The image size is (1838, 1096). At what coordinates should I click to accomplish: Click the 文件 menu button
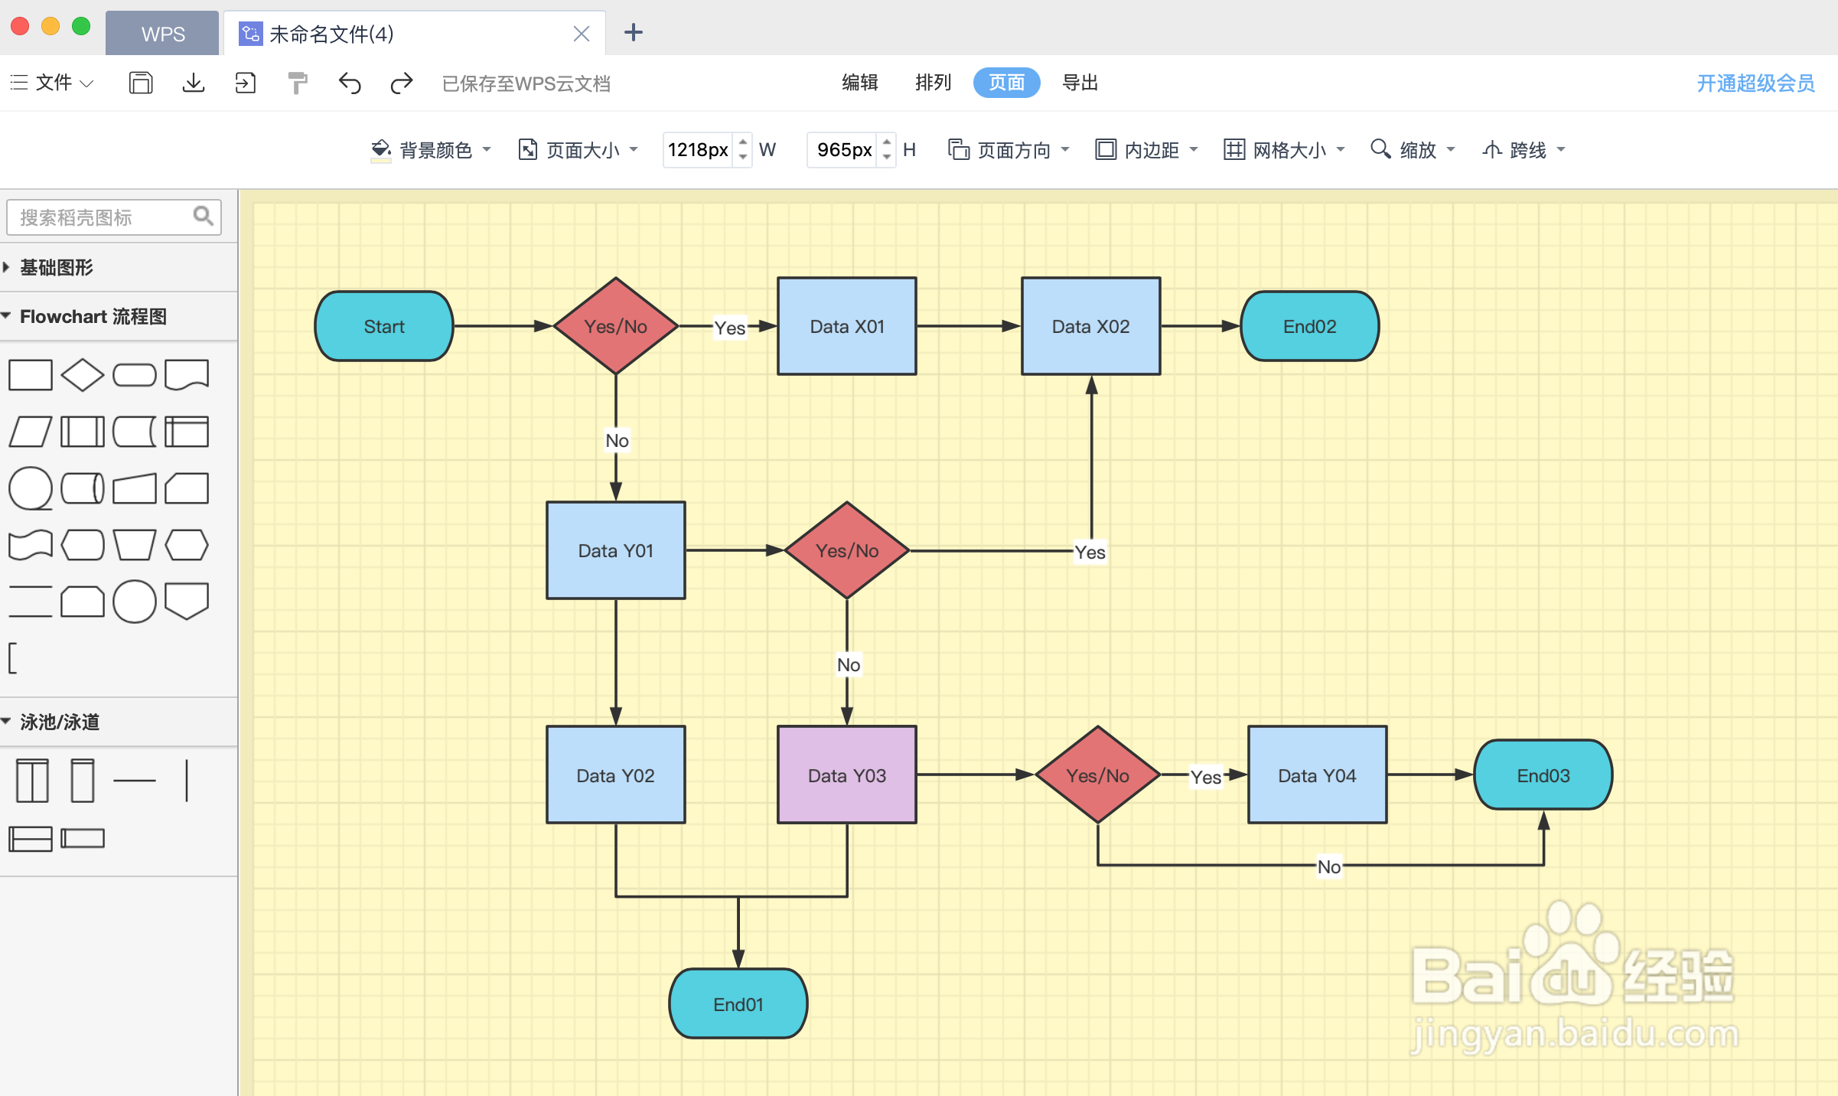[52, 83]
